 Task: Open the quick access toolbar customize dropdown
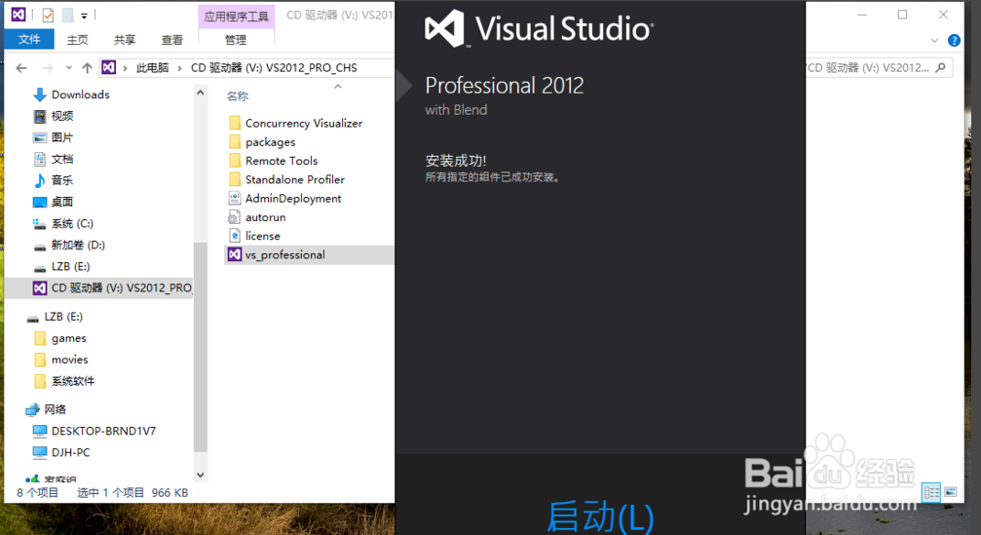click(x=84, y=15)
